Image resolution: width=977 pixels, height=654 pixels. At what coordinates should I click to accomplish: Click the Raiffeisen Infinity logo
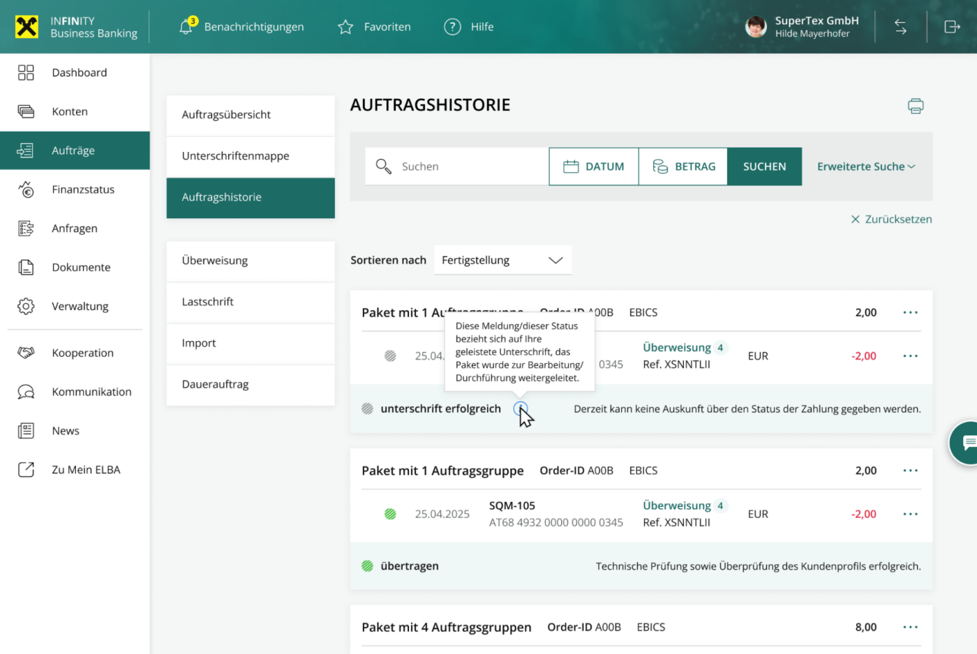[27, 27]
